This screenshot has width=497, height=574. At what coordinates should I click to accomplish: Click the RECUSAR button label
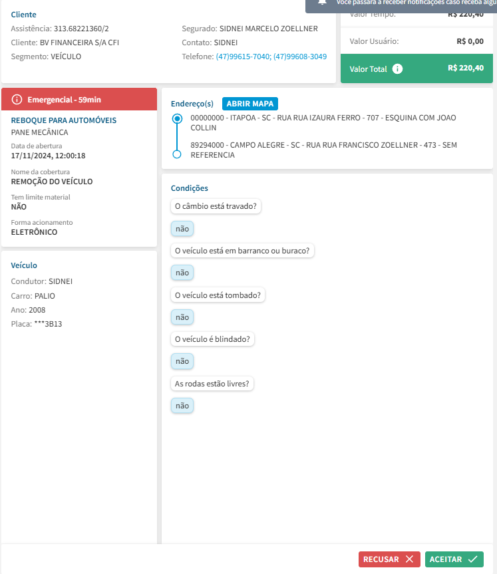pos(381,559)
